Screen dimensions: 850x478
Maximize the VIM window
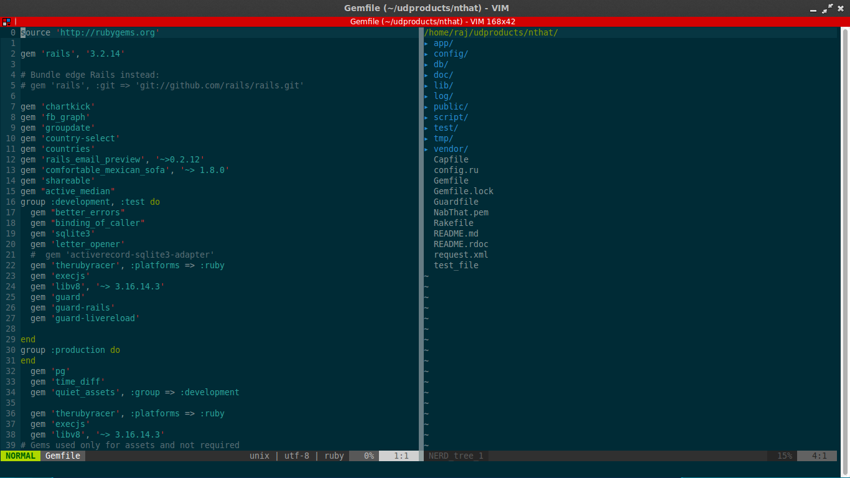pos(827,8)
